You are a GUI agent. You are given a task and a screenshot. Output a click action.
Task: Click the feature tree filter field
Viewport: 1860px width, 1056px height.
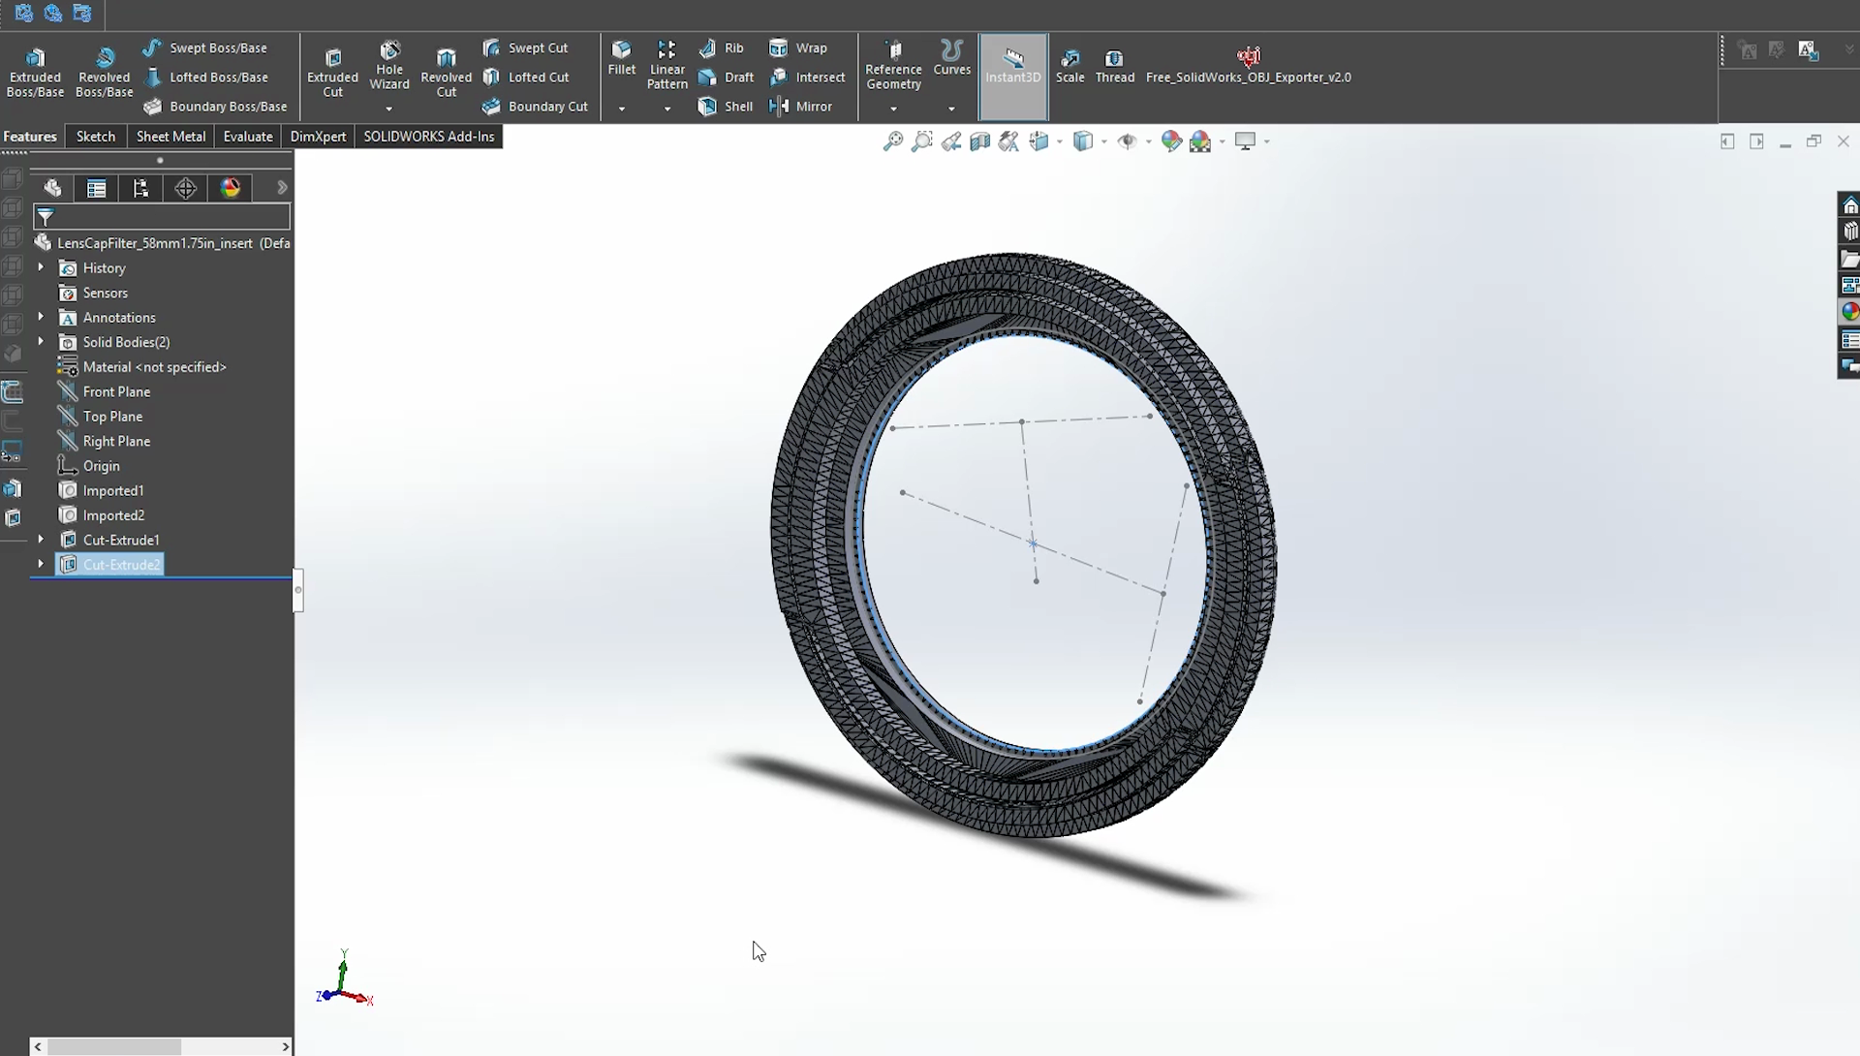pyautogui.click(x=162, y=216)
